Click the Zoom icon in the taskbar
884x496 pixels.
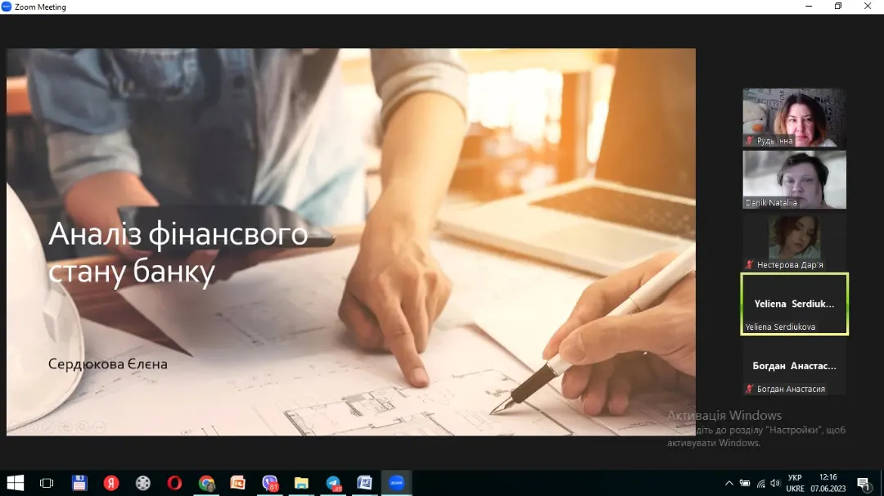click(396, 483)
